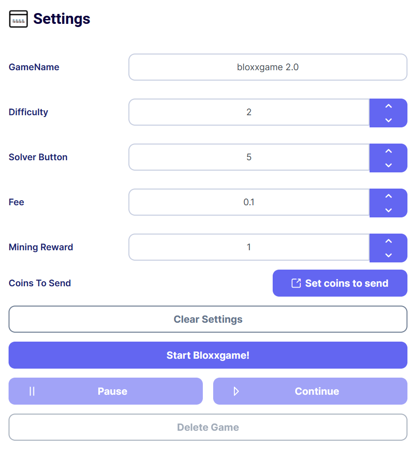Select the Mining Reward input box
Screen dimensions: 416x469
pyautogui.click(x=249, y=247)
